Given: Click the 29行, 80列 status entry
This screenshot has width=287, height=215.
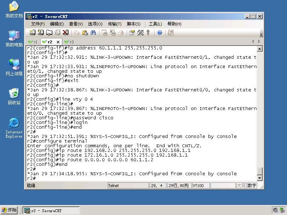Looking at the screenshot, I should point(179,186).
